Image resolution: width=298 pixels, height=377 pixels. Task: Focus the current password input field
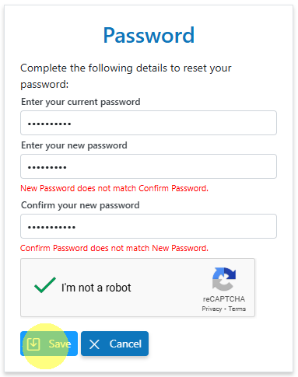[x=149, y=123]
